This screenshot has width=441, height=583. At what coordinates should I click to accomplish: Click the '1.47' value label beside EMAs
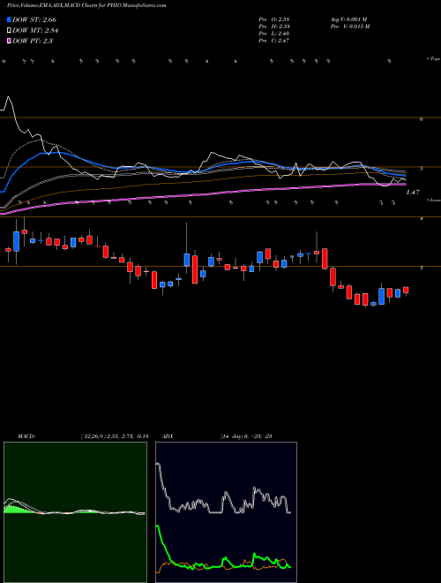click(x=413, y=193)
